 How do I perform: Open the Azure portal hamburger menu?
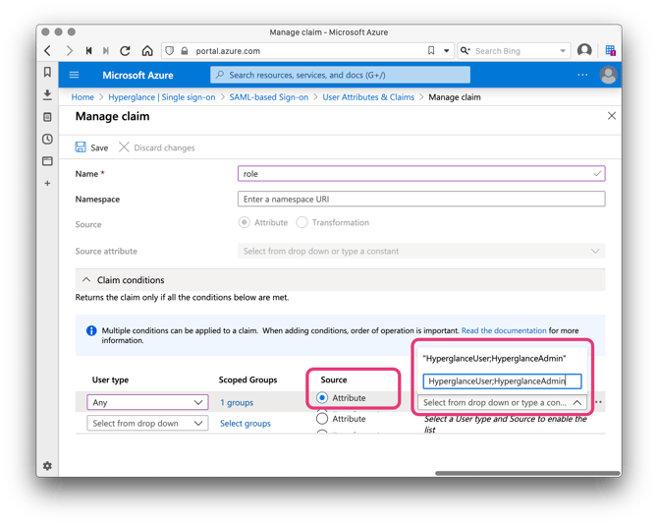[x=74, y=75]
